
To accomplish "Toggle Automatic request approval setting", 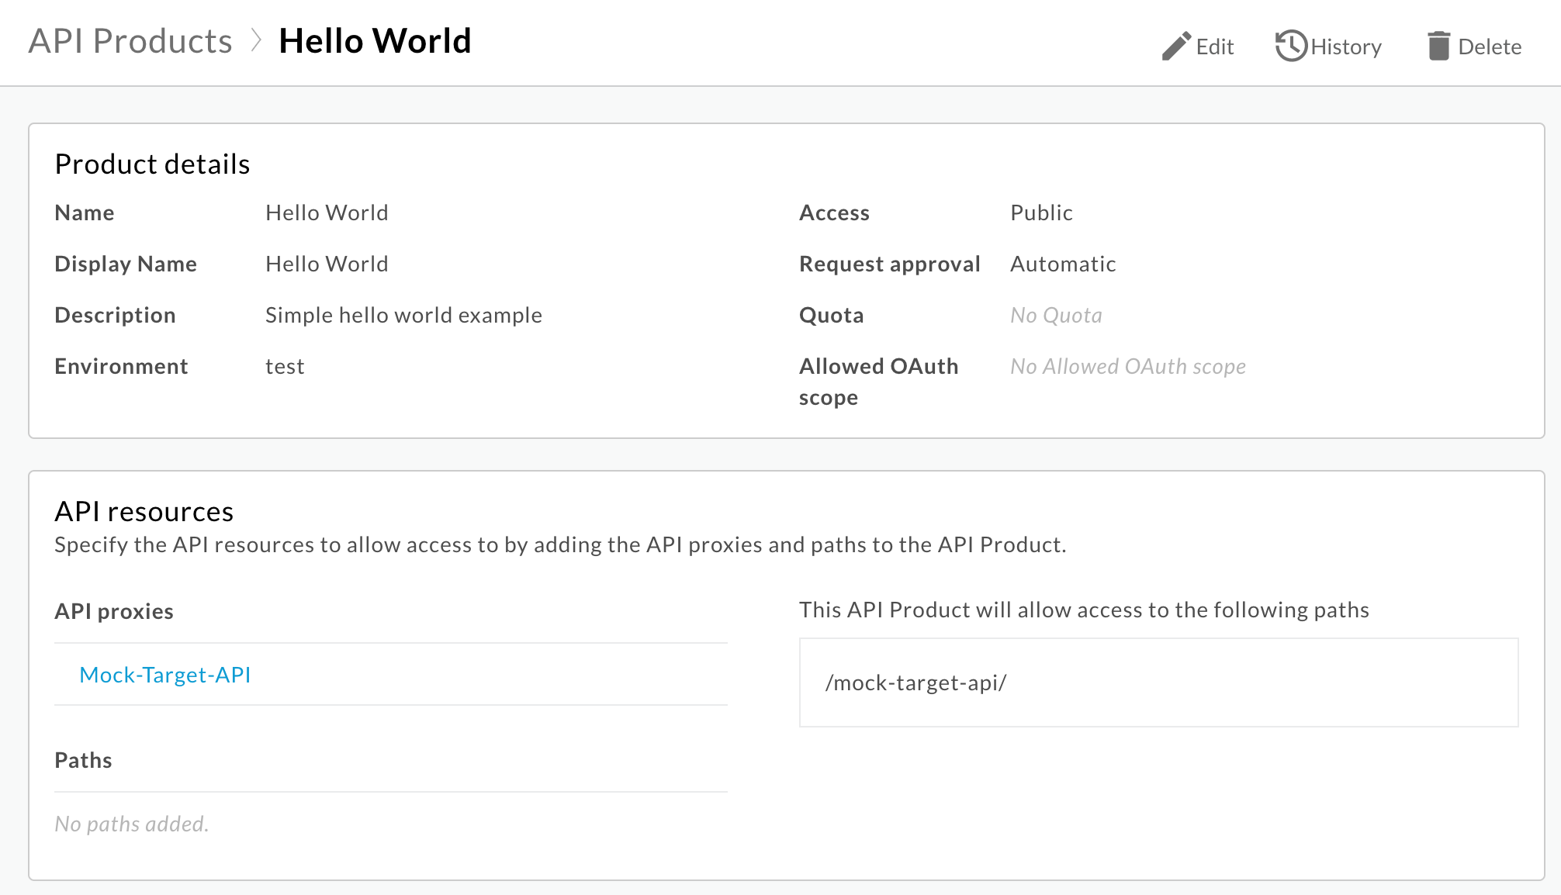I will [x=1062, y=263].
